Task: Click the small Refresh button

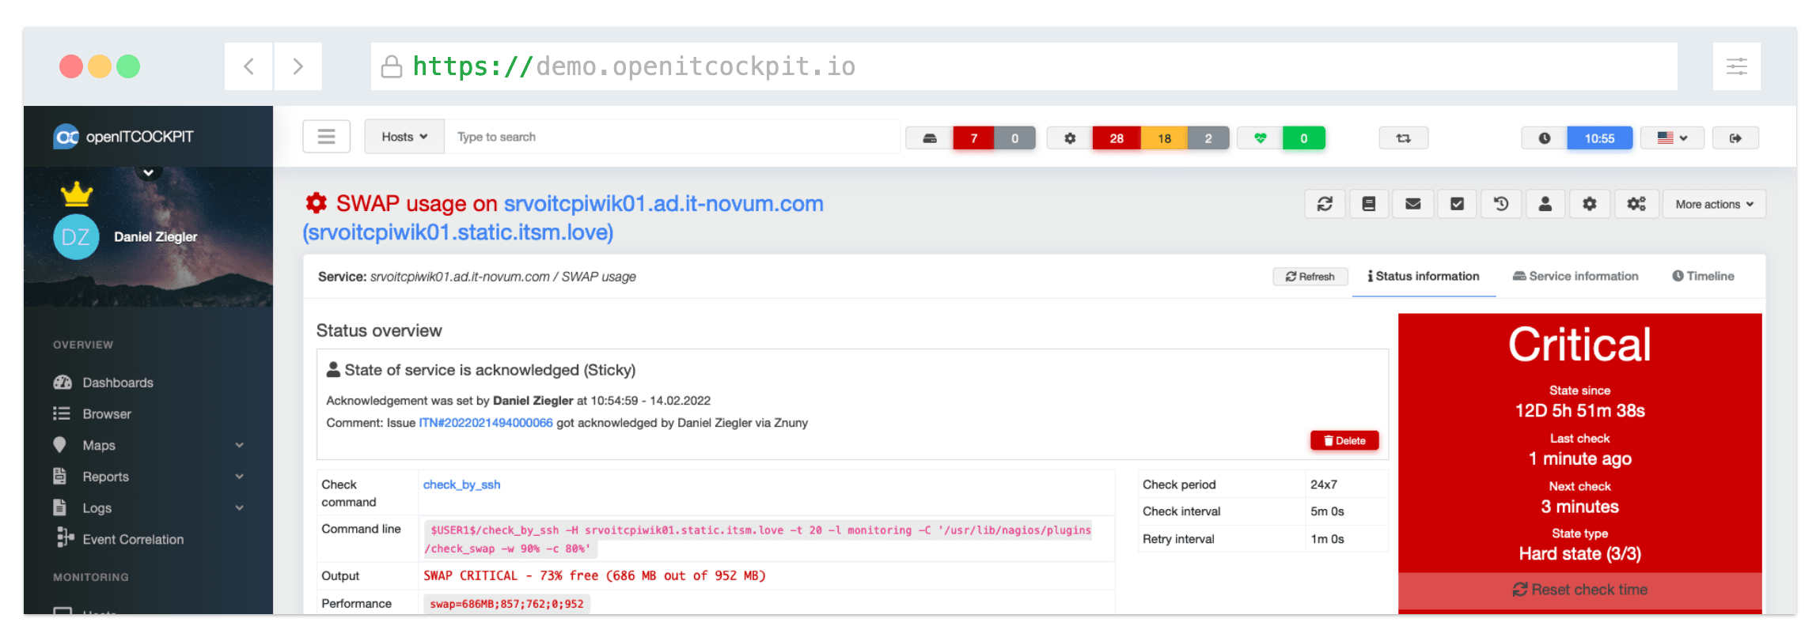Action: [1310, 277]
